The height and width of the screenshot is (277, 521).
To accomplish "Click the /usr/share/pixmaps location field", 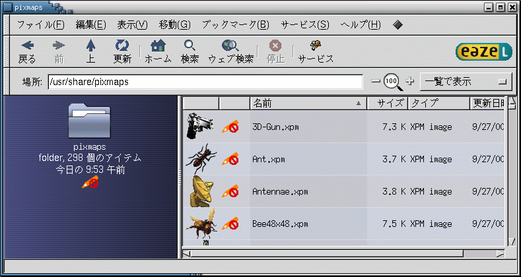I will tap(205, 82).
